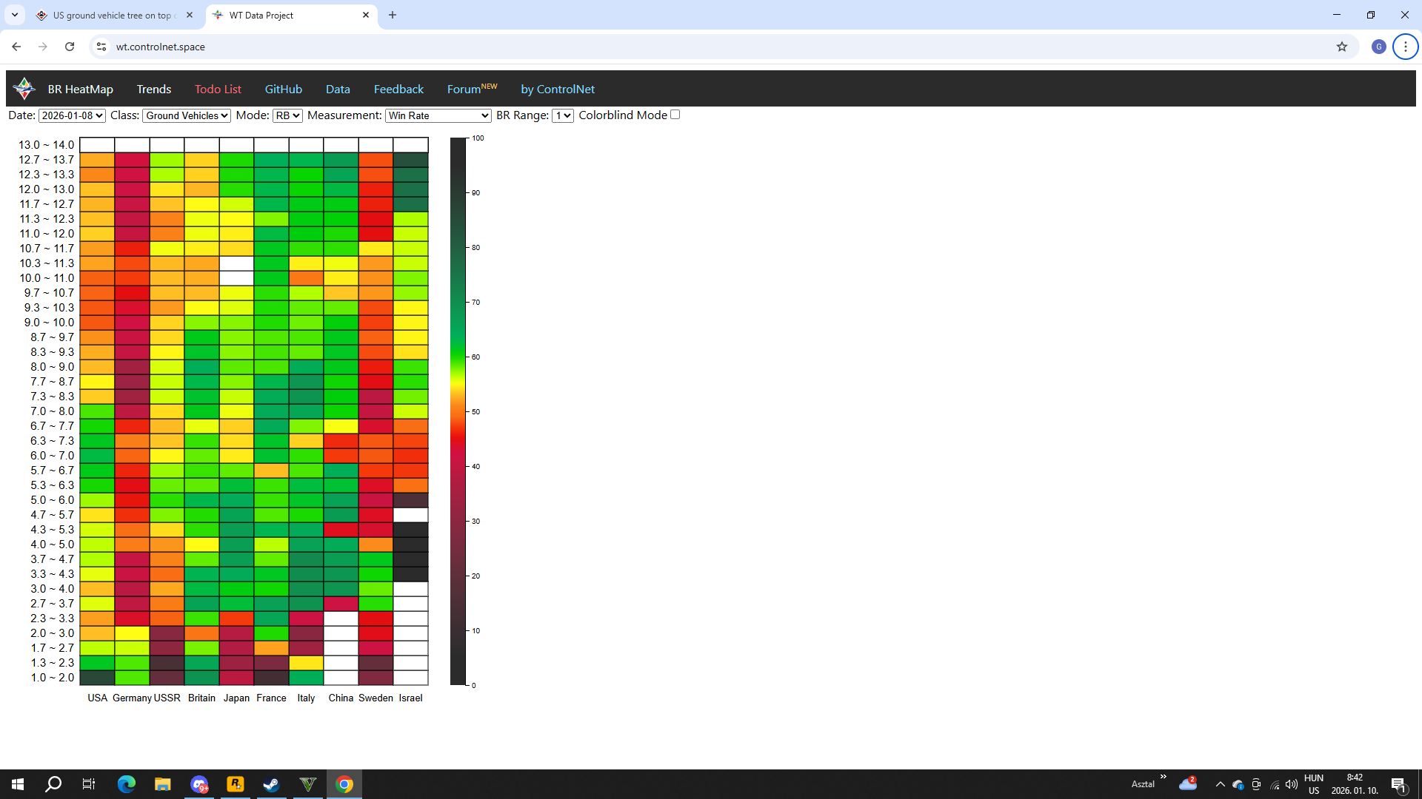Click the site information icon in the address bar
This screenshot has height=799, width=1422.
[x=101, y=47]
